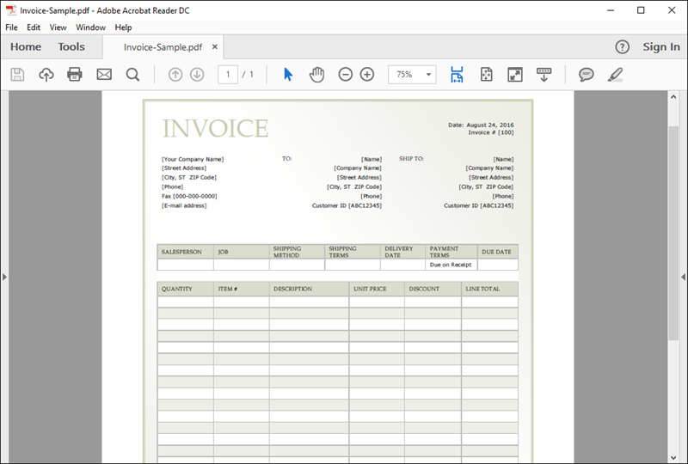Image resolution: width=688 pixels, height=464 pixels.
Task: Click the page number input field
Action: pyautogui.click(x=228, y=75)
